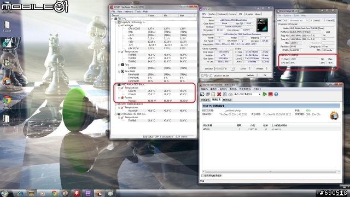Open the File menu in Hardware Monitor

click(x=113, y=11)
